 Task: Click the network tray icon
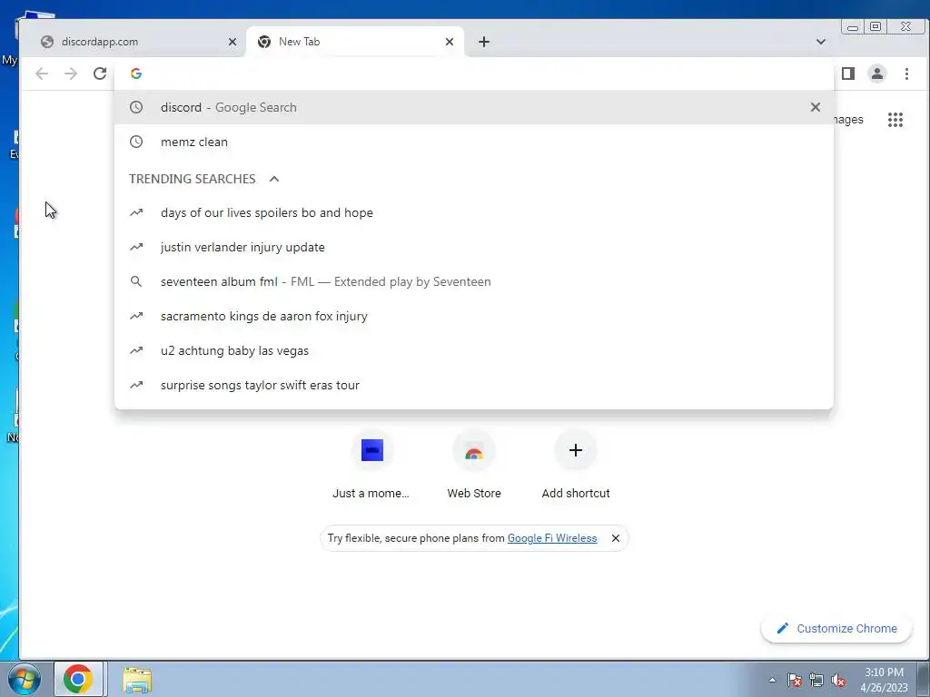click(x=816, y=680)
